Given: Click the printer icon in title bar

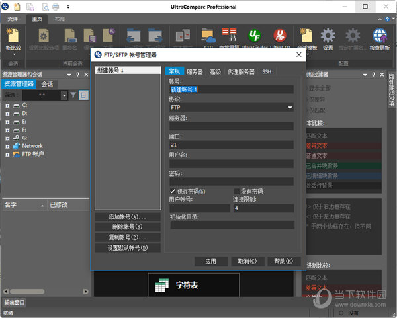Looking at the screenshot, I should coord(55,7).
